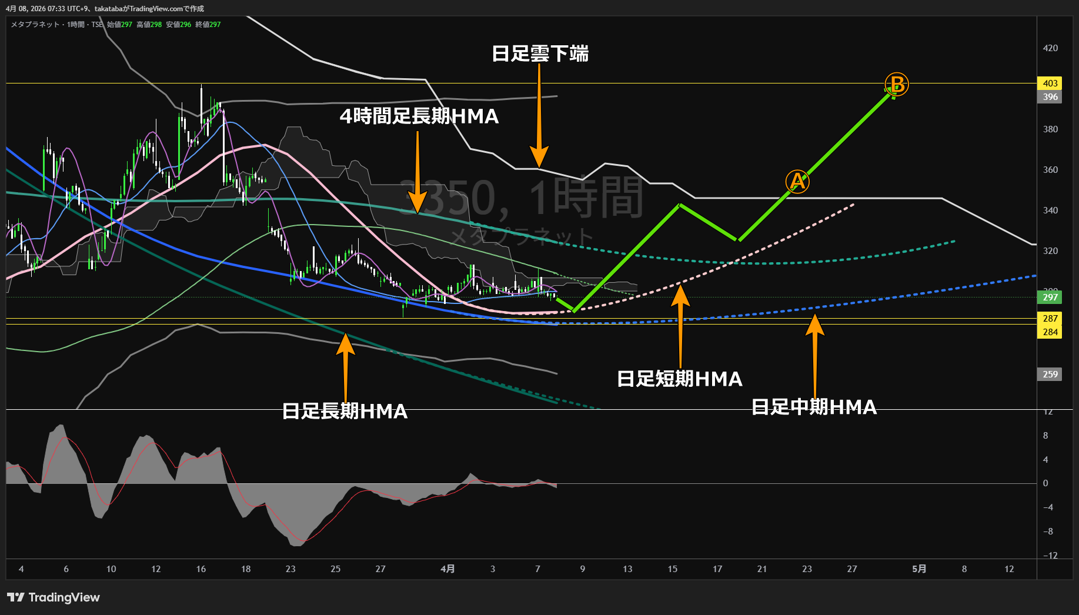Click the 5月 label on time axis
The height and width of the screenshot is (615, 1079).
coord(919,569)
